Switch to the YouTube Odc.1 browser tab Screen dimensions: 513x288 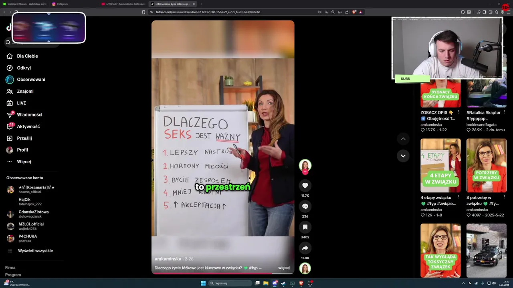[x=123, y=4]
